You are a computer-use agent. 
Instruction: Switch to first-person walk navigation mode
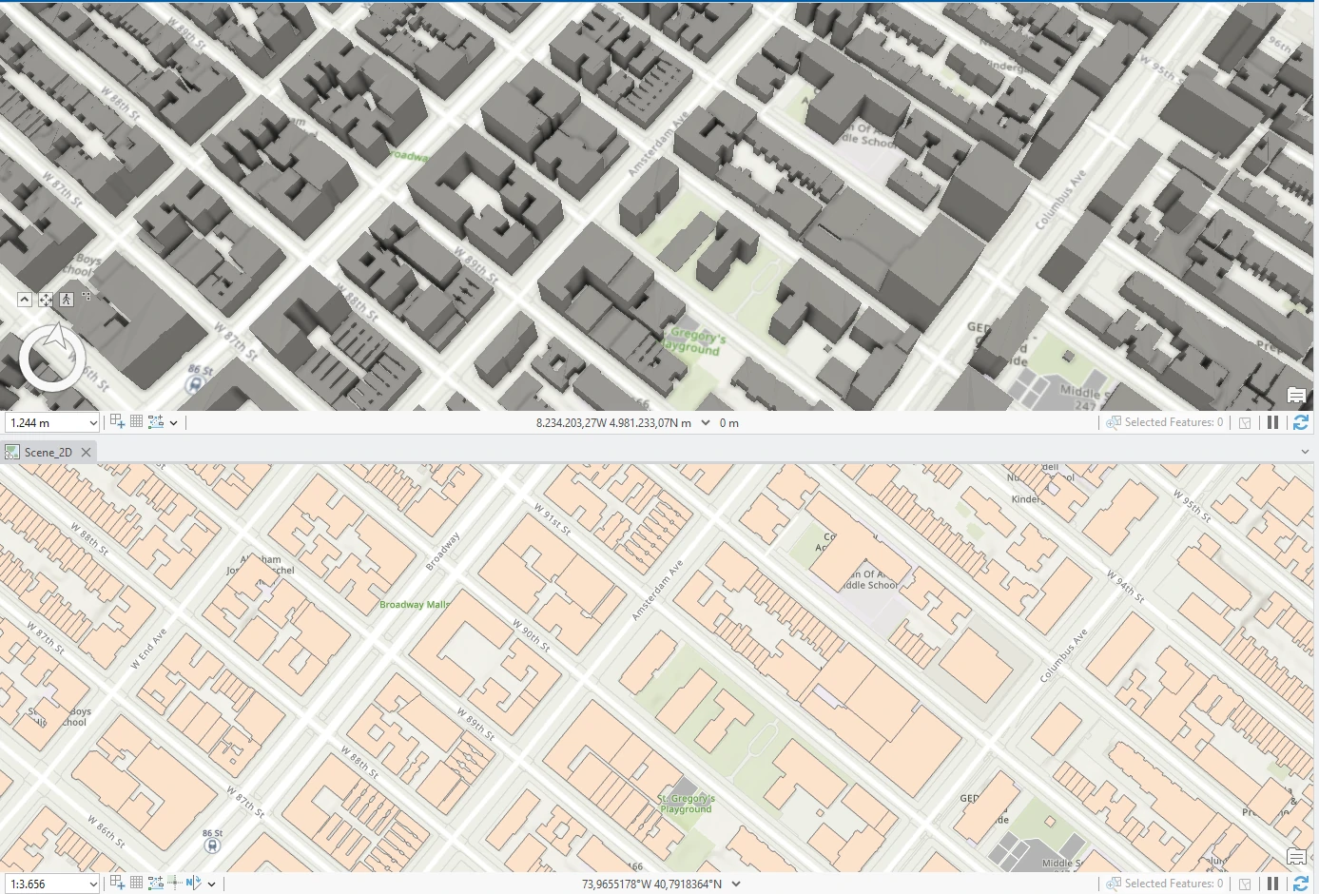click(67, 300)
